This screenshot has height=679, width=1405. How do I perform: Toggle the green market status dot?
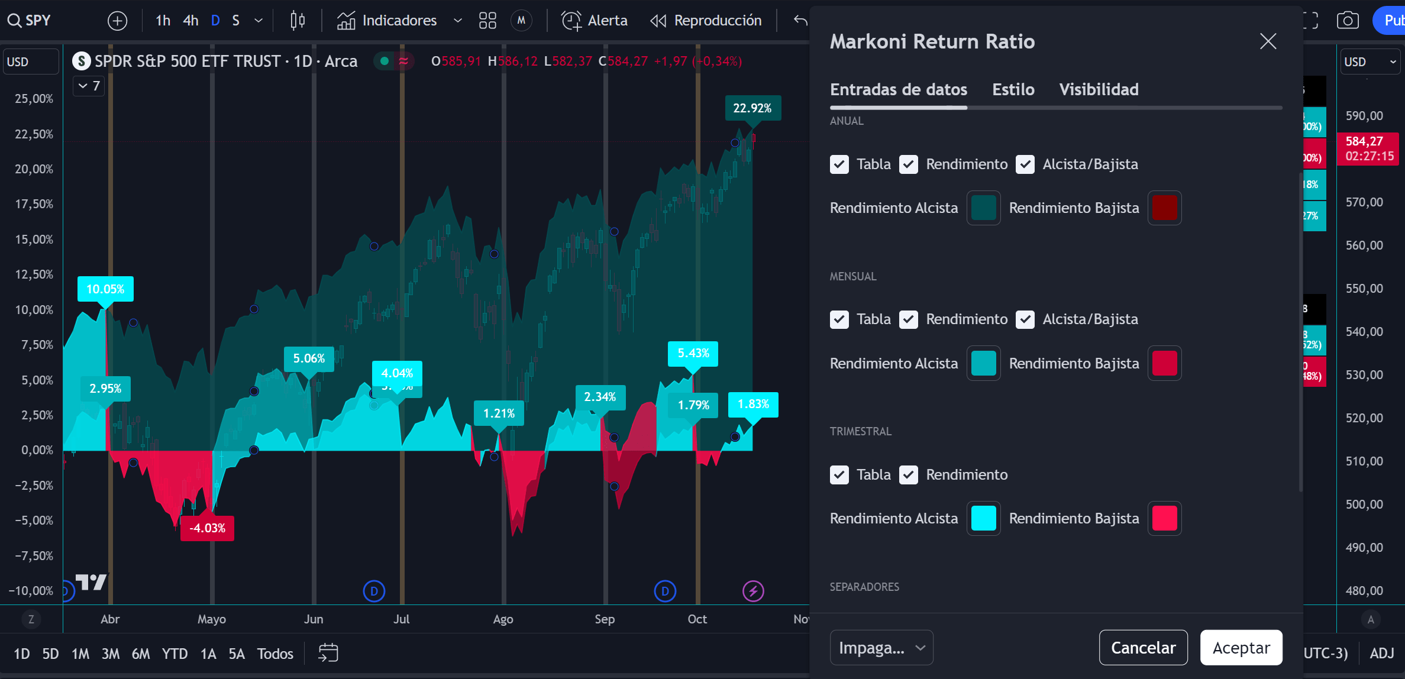point(385,61)
